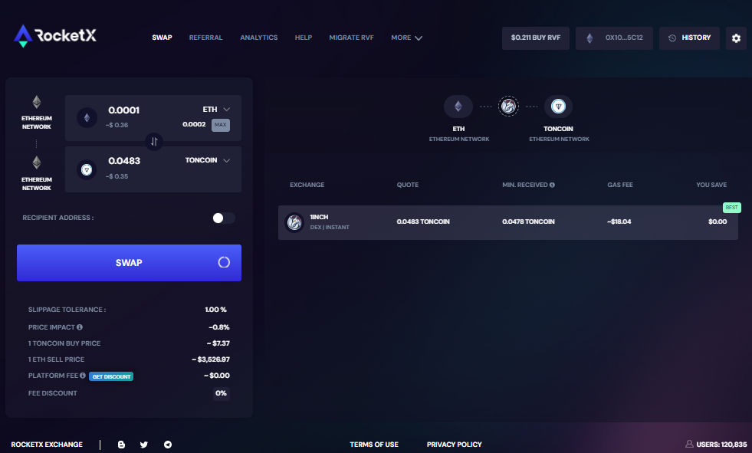Click the QUOTE column header

[x=408, y=185]
